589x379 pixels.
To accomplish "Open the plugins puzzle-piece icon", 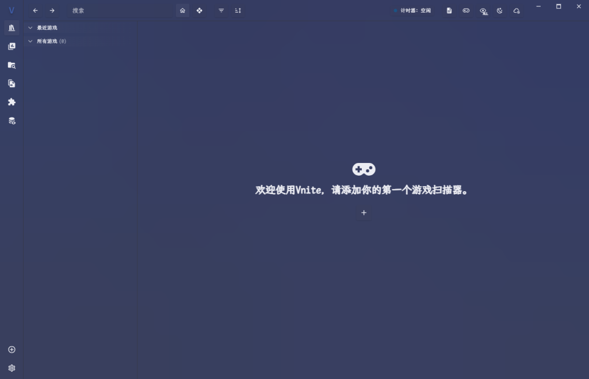I will pyautogui.click(x=12, y=102).
